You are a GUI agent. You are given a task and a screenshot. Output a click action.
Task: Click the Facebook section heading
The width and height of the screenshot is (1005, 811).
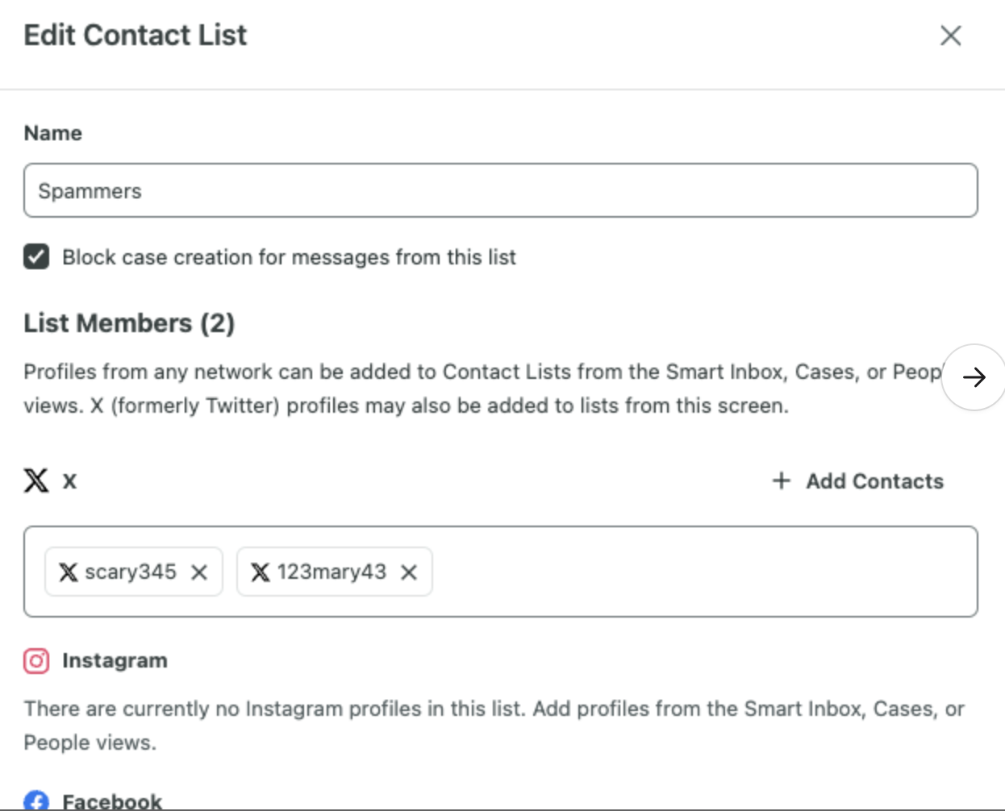coord(112,801)
